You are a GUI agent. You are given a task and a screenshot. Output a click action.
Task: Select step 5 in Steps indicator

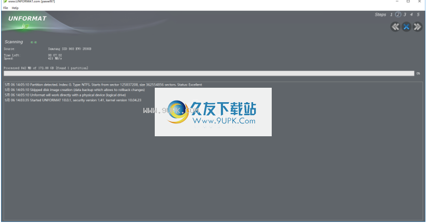click(x=418, y=14)
